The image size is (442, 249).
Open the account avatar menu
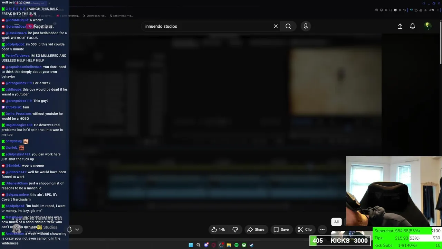427,26
